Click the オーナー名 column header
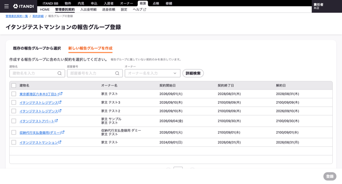342x184 pixels. point(109,85)
